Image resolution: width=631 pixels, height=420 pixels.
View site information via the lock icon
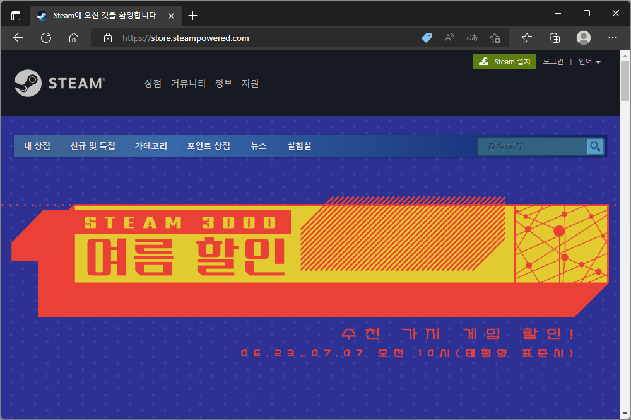point(108,38)
